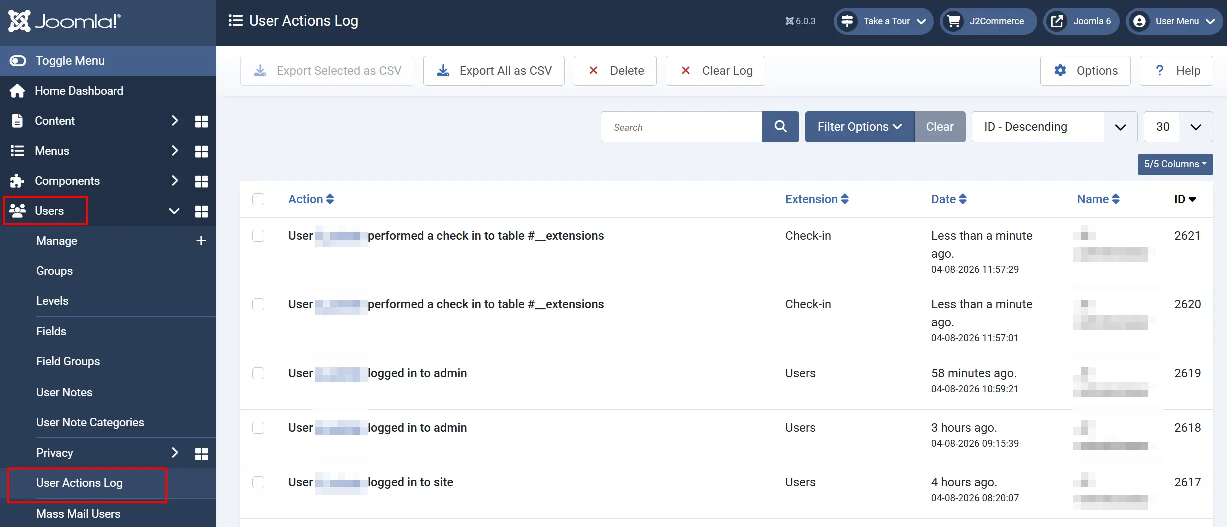
Task: Open the Content dashboard grid icon
Action: click(201, 121)
